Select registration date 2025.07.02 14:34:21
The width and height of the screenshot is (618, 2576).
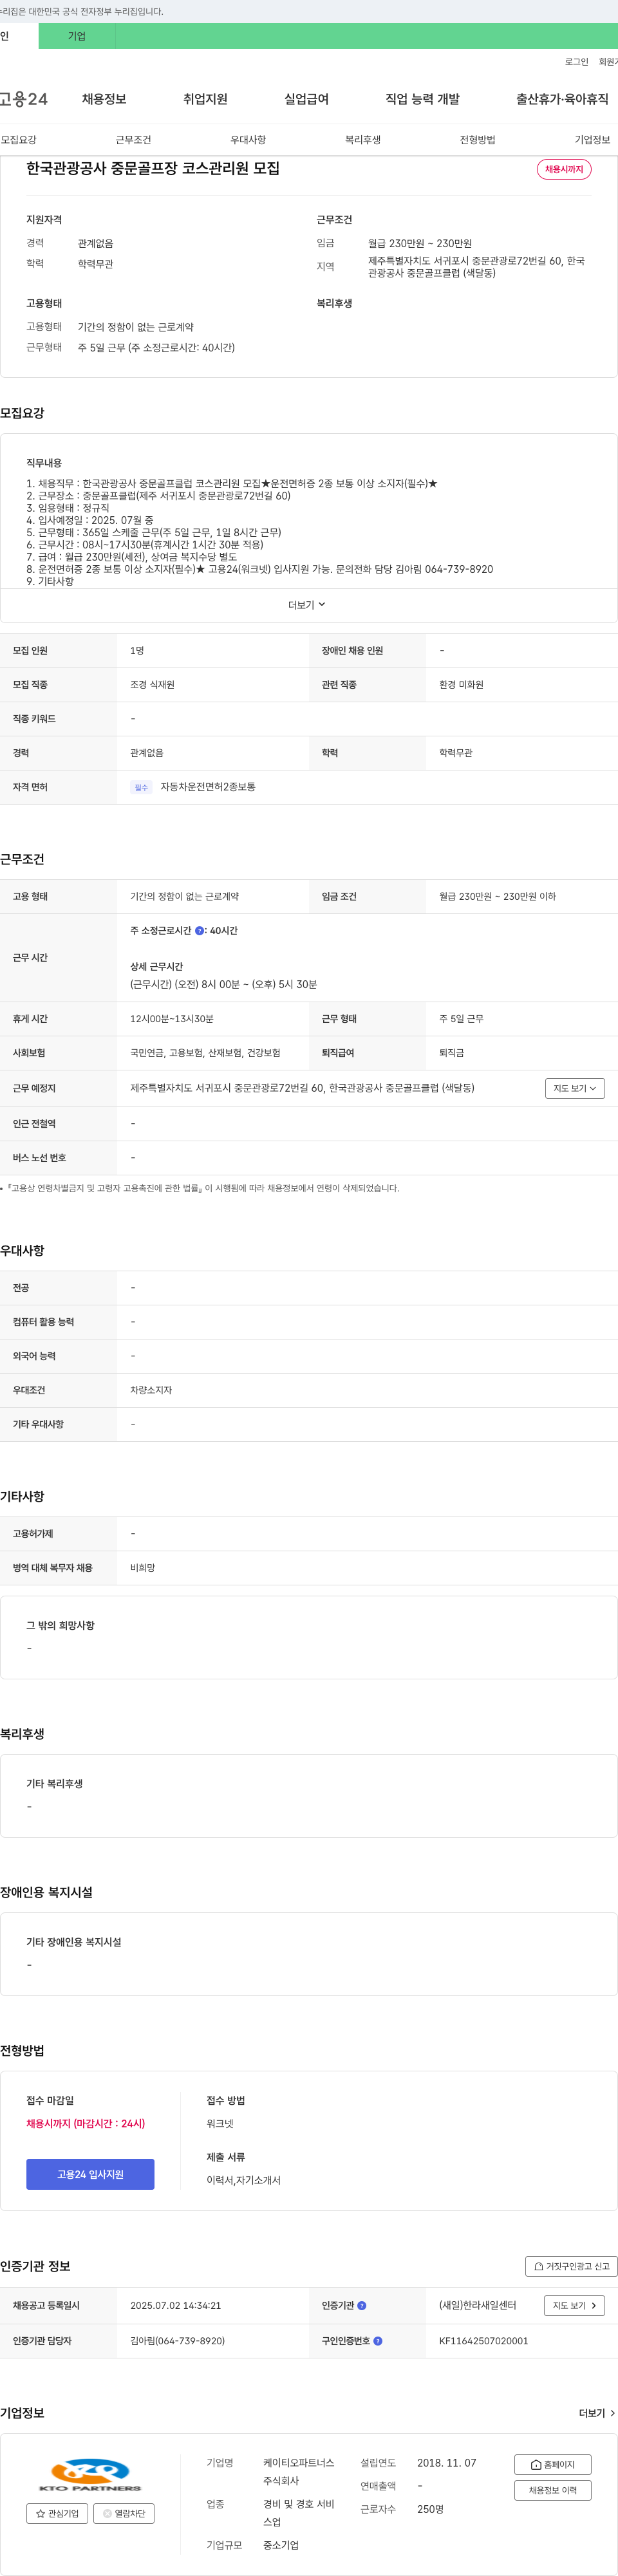(x=175, y=2305)
